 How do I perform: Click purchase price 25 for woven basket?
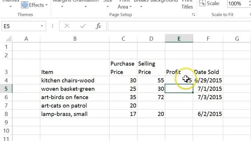tap(123, 89)
